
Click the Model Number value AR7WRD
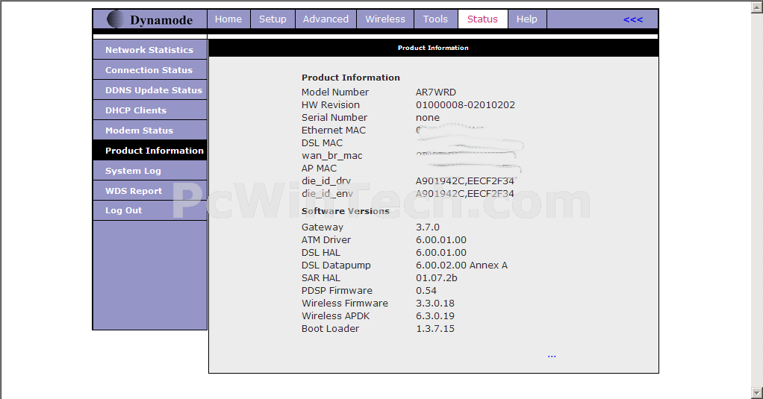435,92
